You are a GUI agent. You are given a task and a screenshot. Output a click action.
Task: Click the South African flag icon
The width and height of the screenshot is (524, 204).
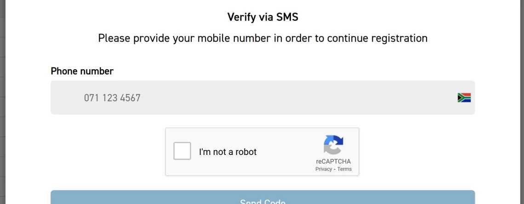[464, 98]
